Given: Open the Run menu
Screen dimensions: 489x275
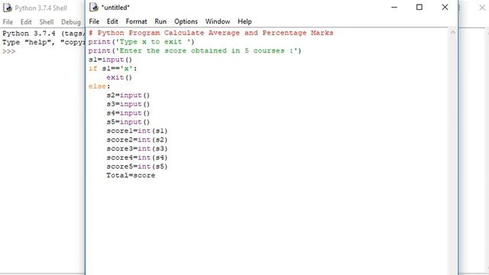Looking at the screenshot, I should (160, 21).
